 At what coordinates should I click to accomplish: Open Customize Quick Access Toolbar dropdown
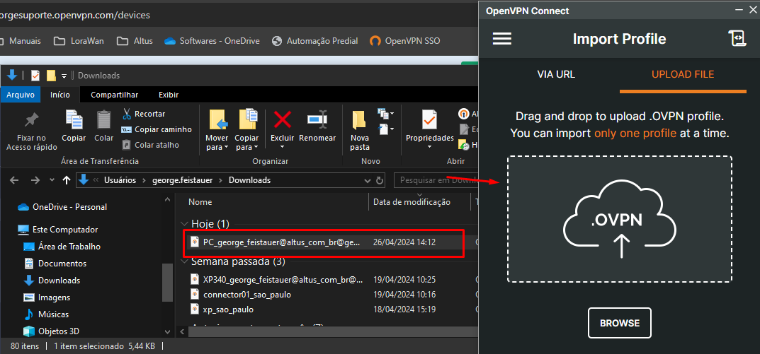coord(64,76)
